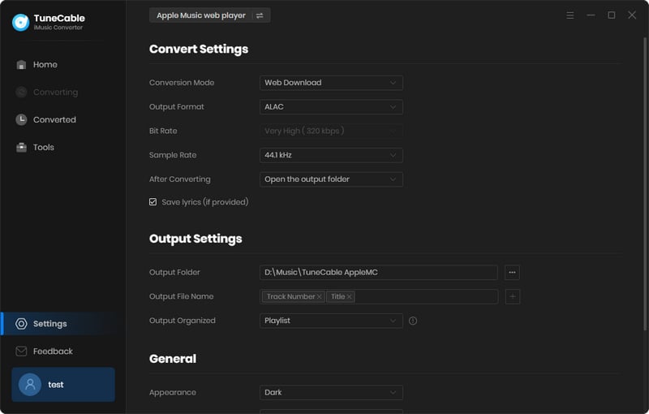
Task: Open Tools in the sidebar
Action: (63, 148)
